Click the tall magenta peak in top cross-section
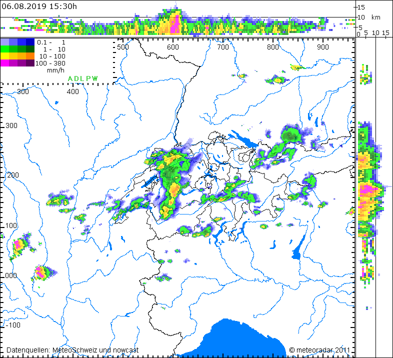This screenshot has height=358, width=393. (x=176, y=24)
